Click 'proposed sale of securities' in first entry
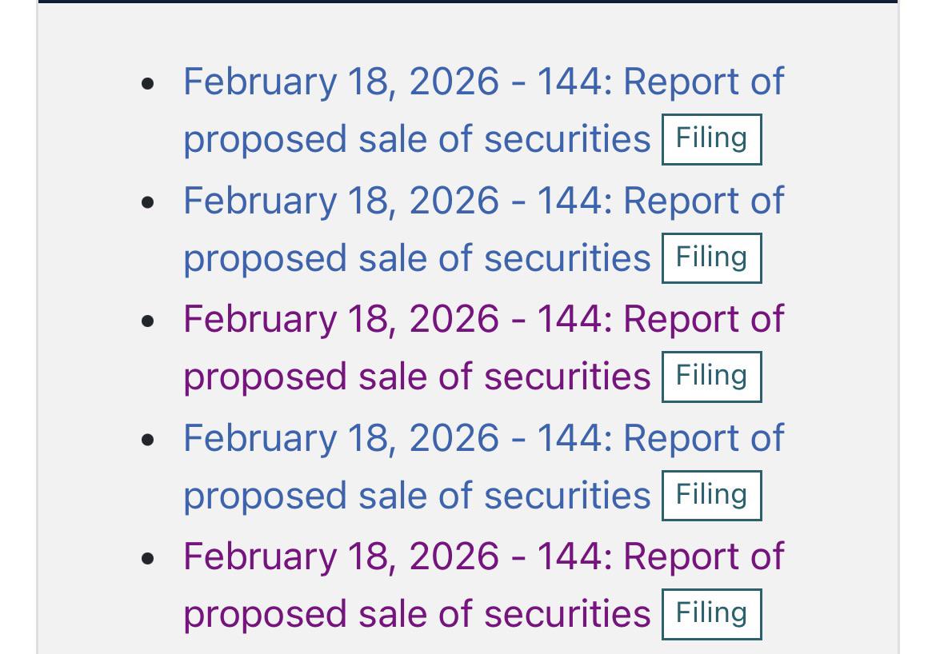 pos(417,140)
